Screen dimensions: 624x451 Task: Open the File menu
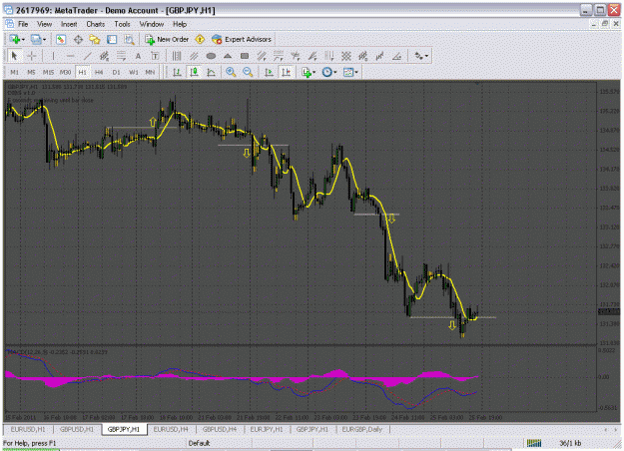[23, 24]
